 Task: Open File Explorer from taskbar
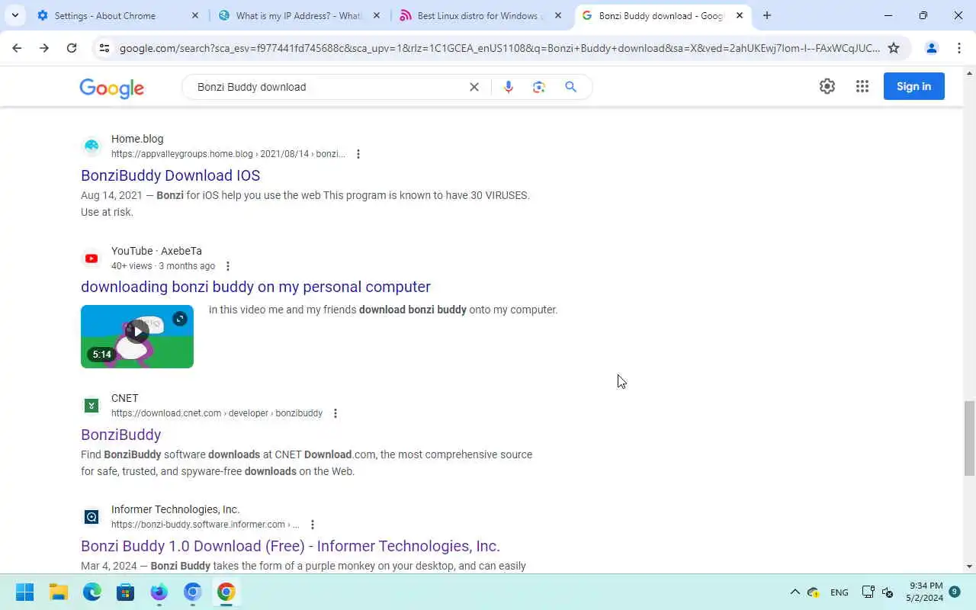(59, 592)
